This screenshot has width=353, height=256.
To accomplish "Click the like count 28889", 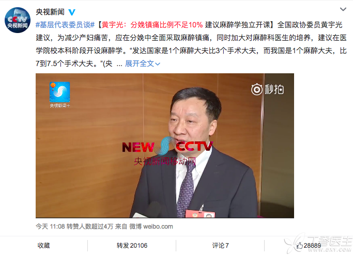I will coord(312,246).
